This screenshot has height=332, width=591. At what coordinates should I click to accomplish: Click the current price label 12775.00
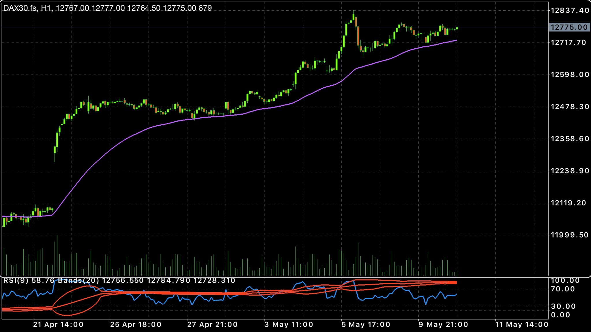(x=569, y=27)
